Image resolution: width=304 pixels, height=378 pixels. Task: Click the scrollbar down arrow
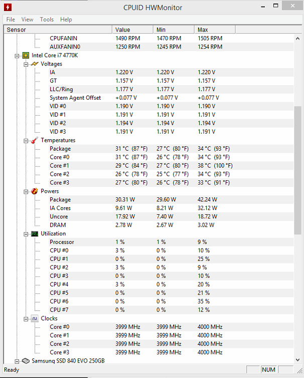(x=297, y=359)
